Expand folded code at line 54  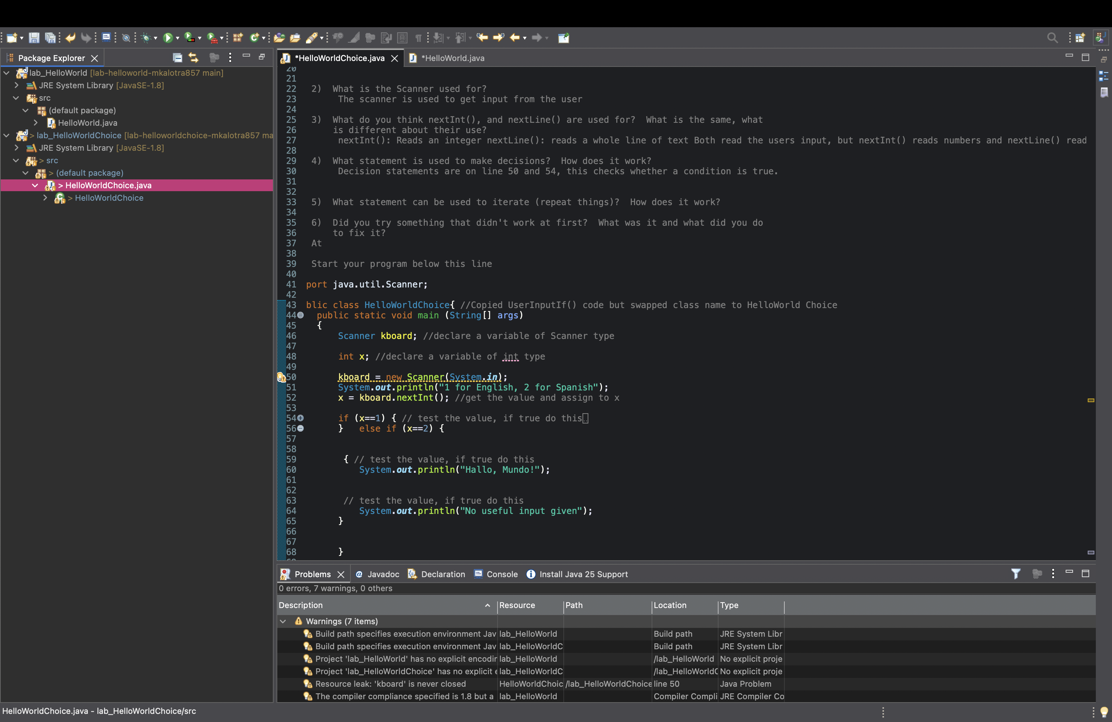(300, 418)
